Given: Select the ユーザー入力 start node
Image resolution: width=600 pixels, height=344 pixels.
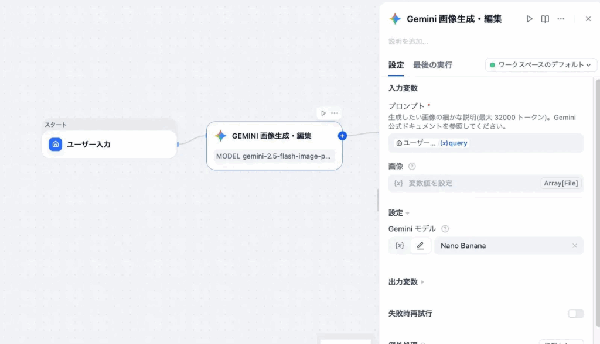Looking at the screenshot, I should (110, 144).
